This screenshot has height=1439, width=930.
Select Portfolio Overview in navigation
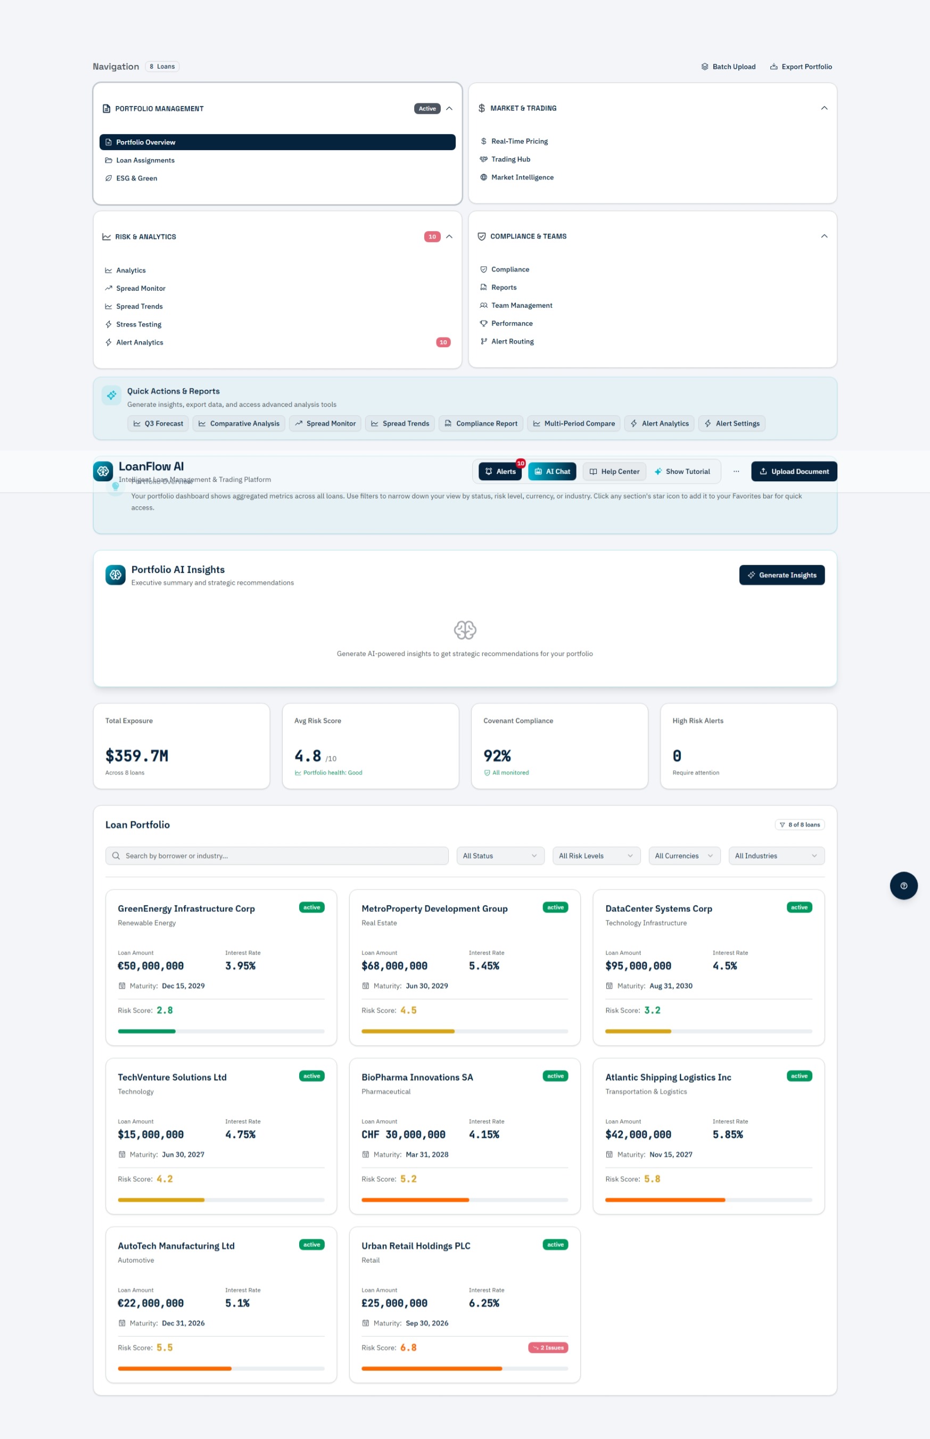pos(277,142)
